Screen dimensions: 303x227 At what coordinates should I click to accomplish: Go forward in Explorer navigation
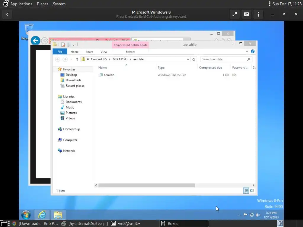point(65,59)
